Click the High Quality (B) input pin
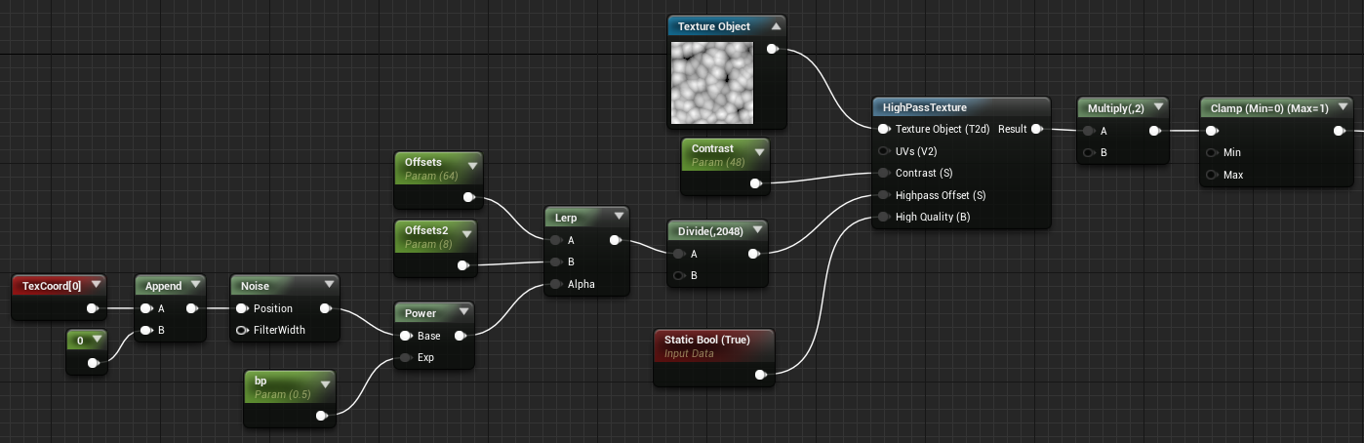 [883, 217]
